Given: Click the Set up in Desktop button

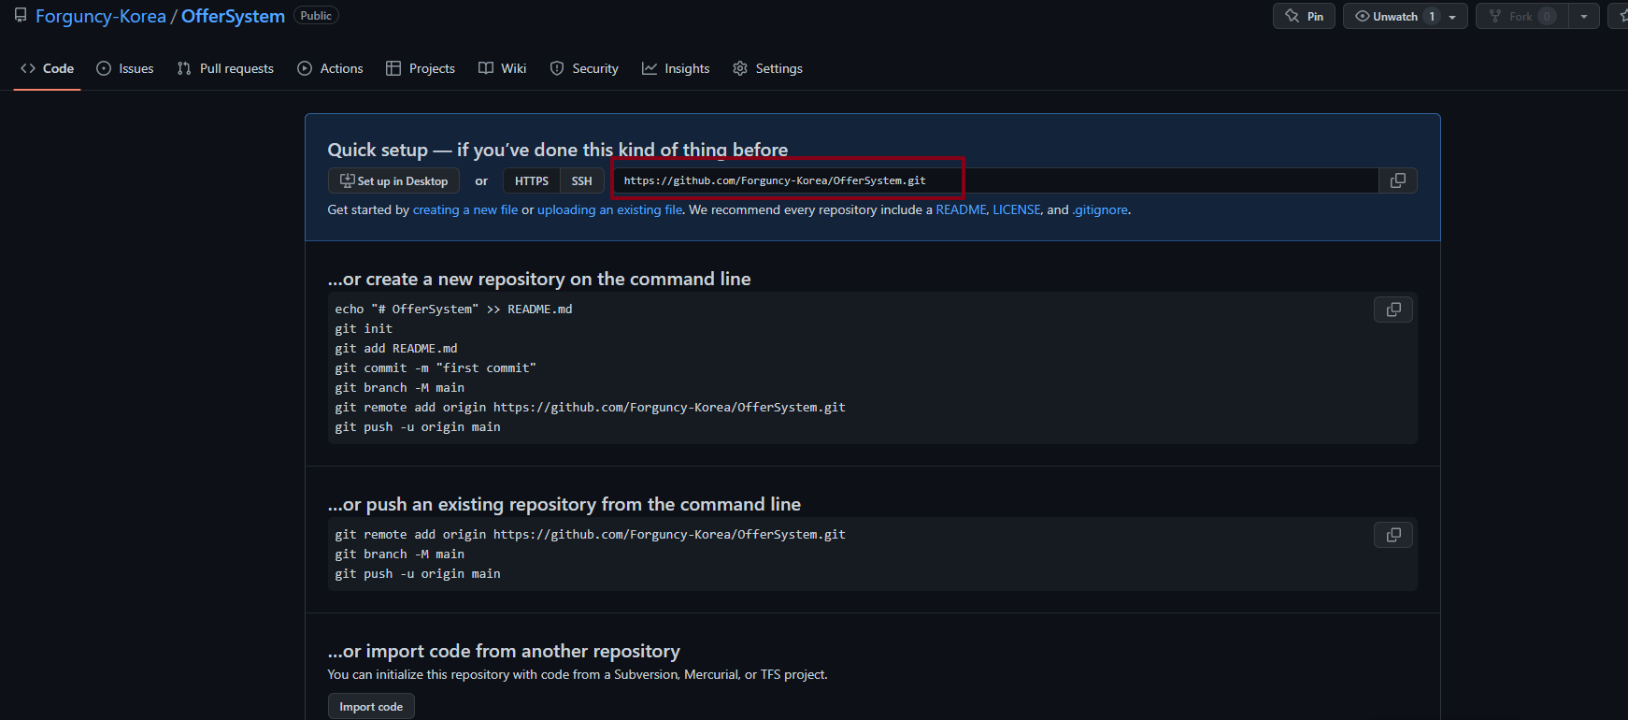Looking at the screenshot, I should click(x=393, y=180).
